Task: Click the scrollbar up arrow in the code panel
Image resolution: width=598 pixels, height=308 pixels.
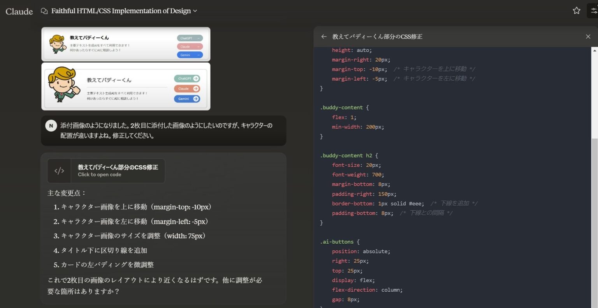Action: click(x=595, y=50)
